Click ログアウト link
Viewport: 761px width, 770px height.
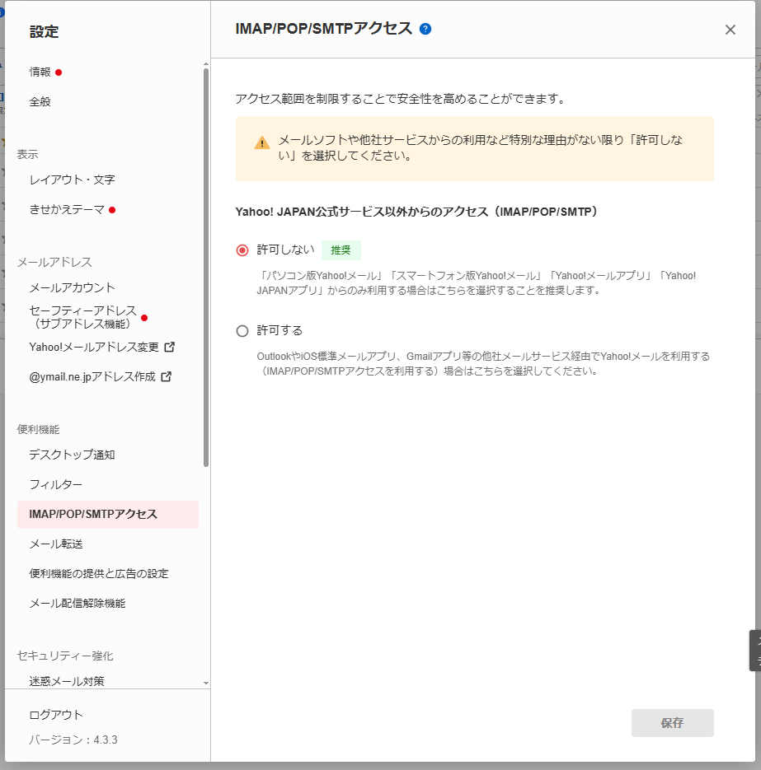pos(56,715)
